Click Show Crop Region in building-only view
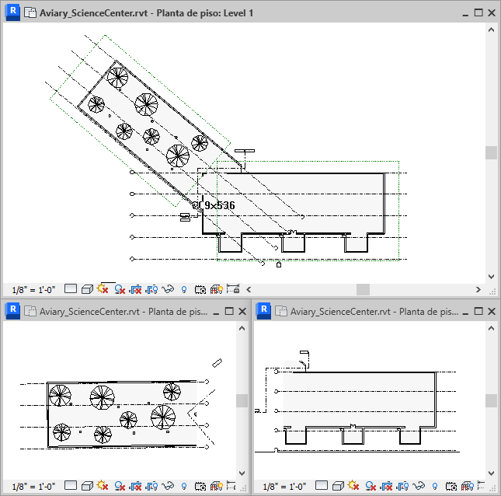Image resolution: width=501 pixels, height=496 pixels. point(402,487)
